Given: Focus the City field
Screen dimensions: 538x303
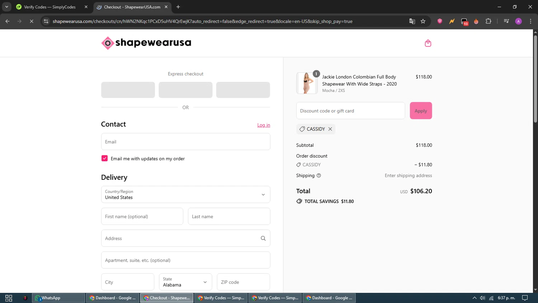Looking at the screenshot, I should [x=127, y=282].
